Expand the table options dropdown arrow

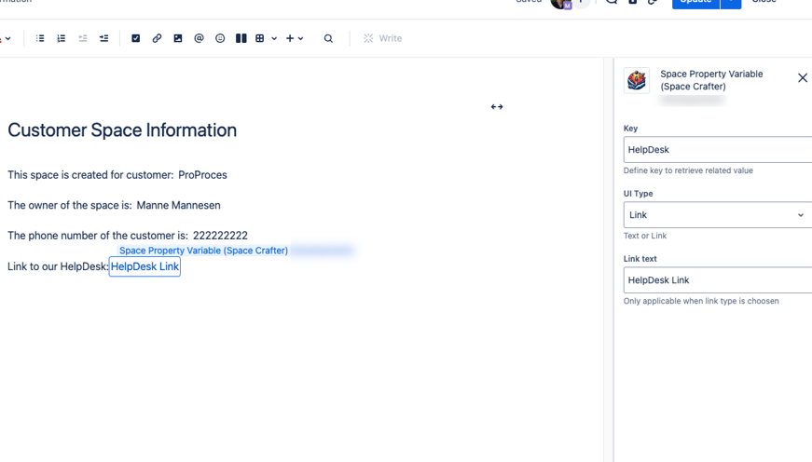(x=274, y=39)
